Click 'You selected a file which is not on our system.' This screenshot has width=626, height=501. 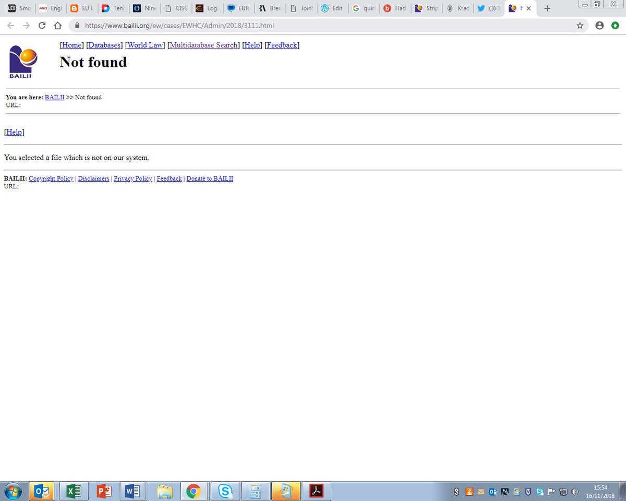tap(77, 157)
